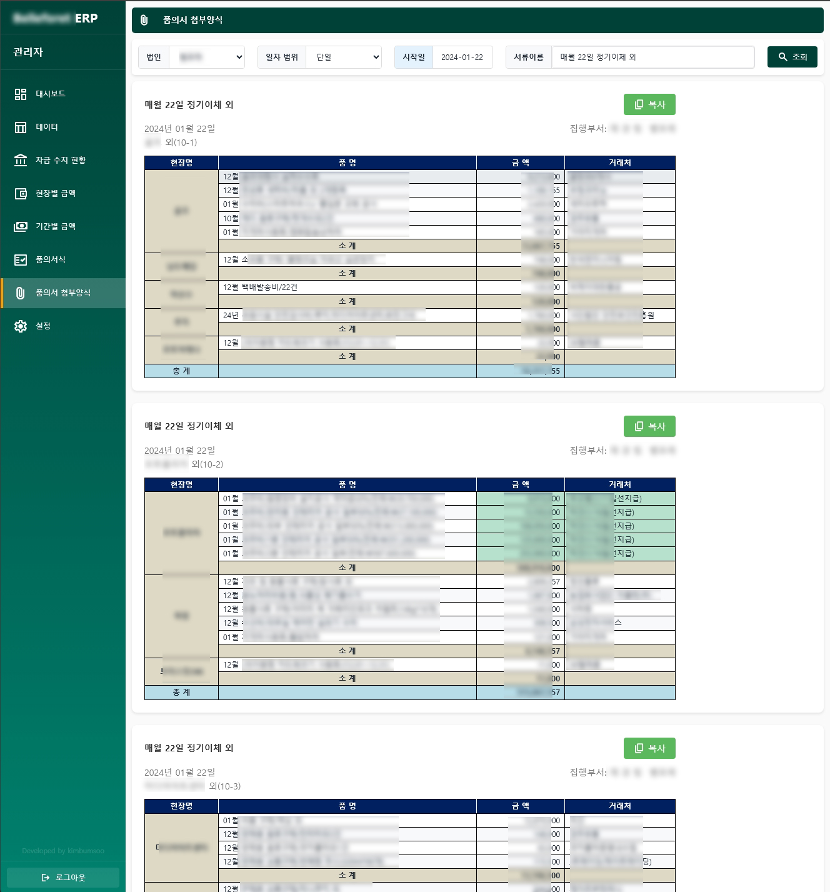830x892 pixels.
Task: Click the wallet icon for 현장별 금액
Action: pos(21,193)
